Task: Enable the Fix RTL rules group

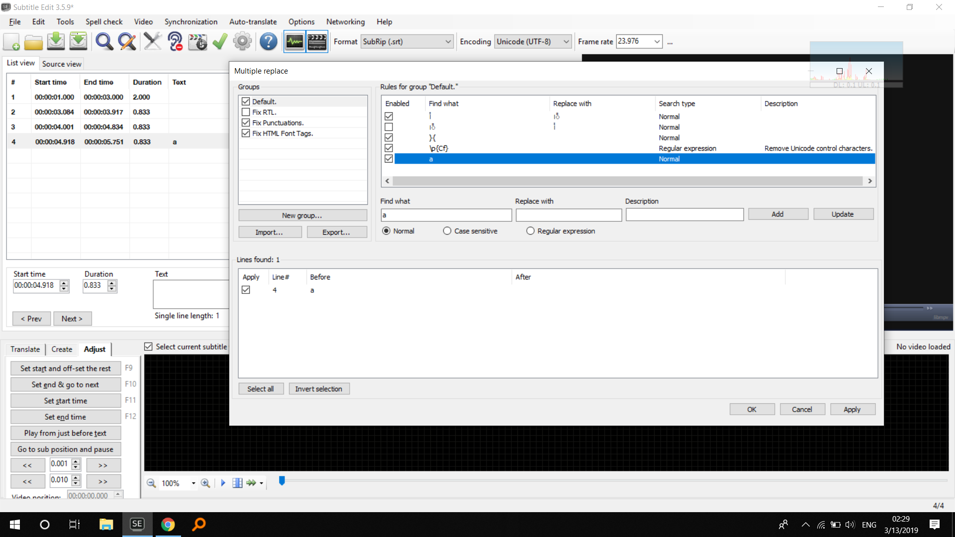Action: point(246,112)
